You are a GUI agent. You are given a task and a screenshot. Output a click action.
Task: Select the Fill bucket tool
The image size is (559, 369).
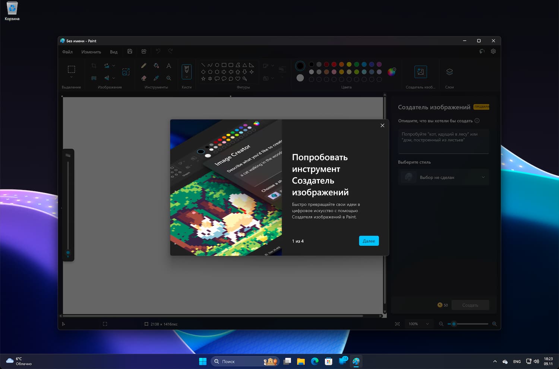[x=156, y=66]
